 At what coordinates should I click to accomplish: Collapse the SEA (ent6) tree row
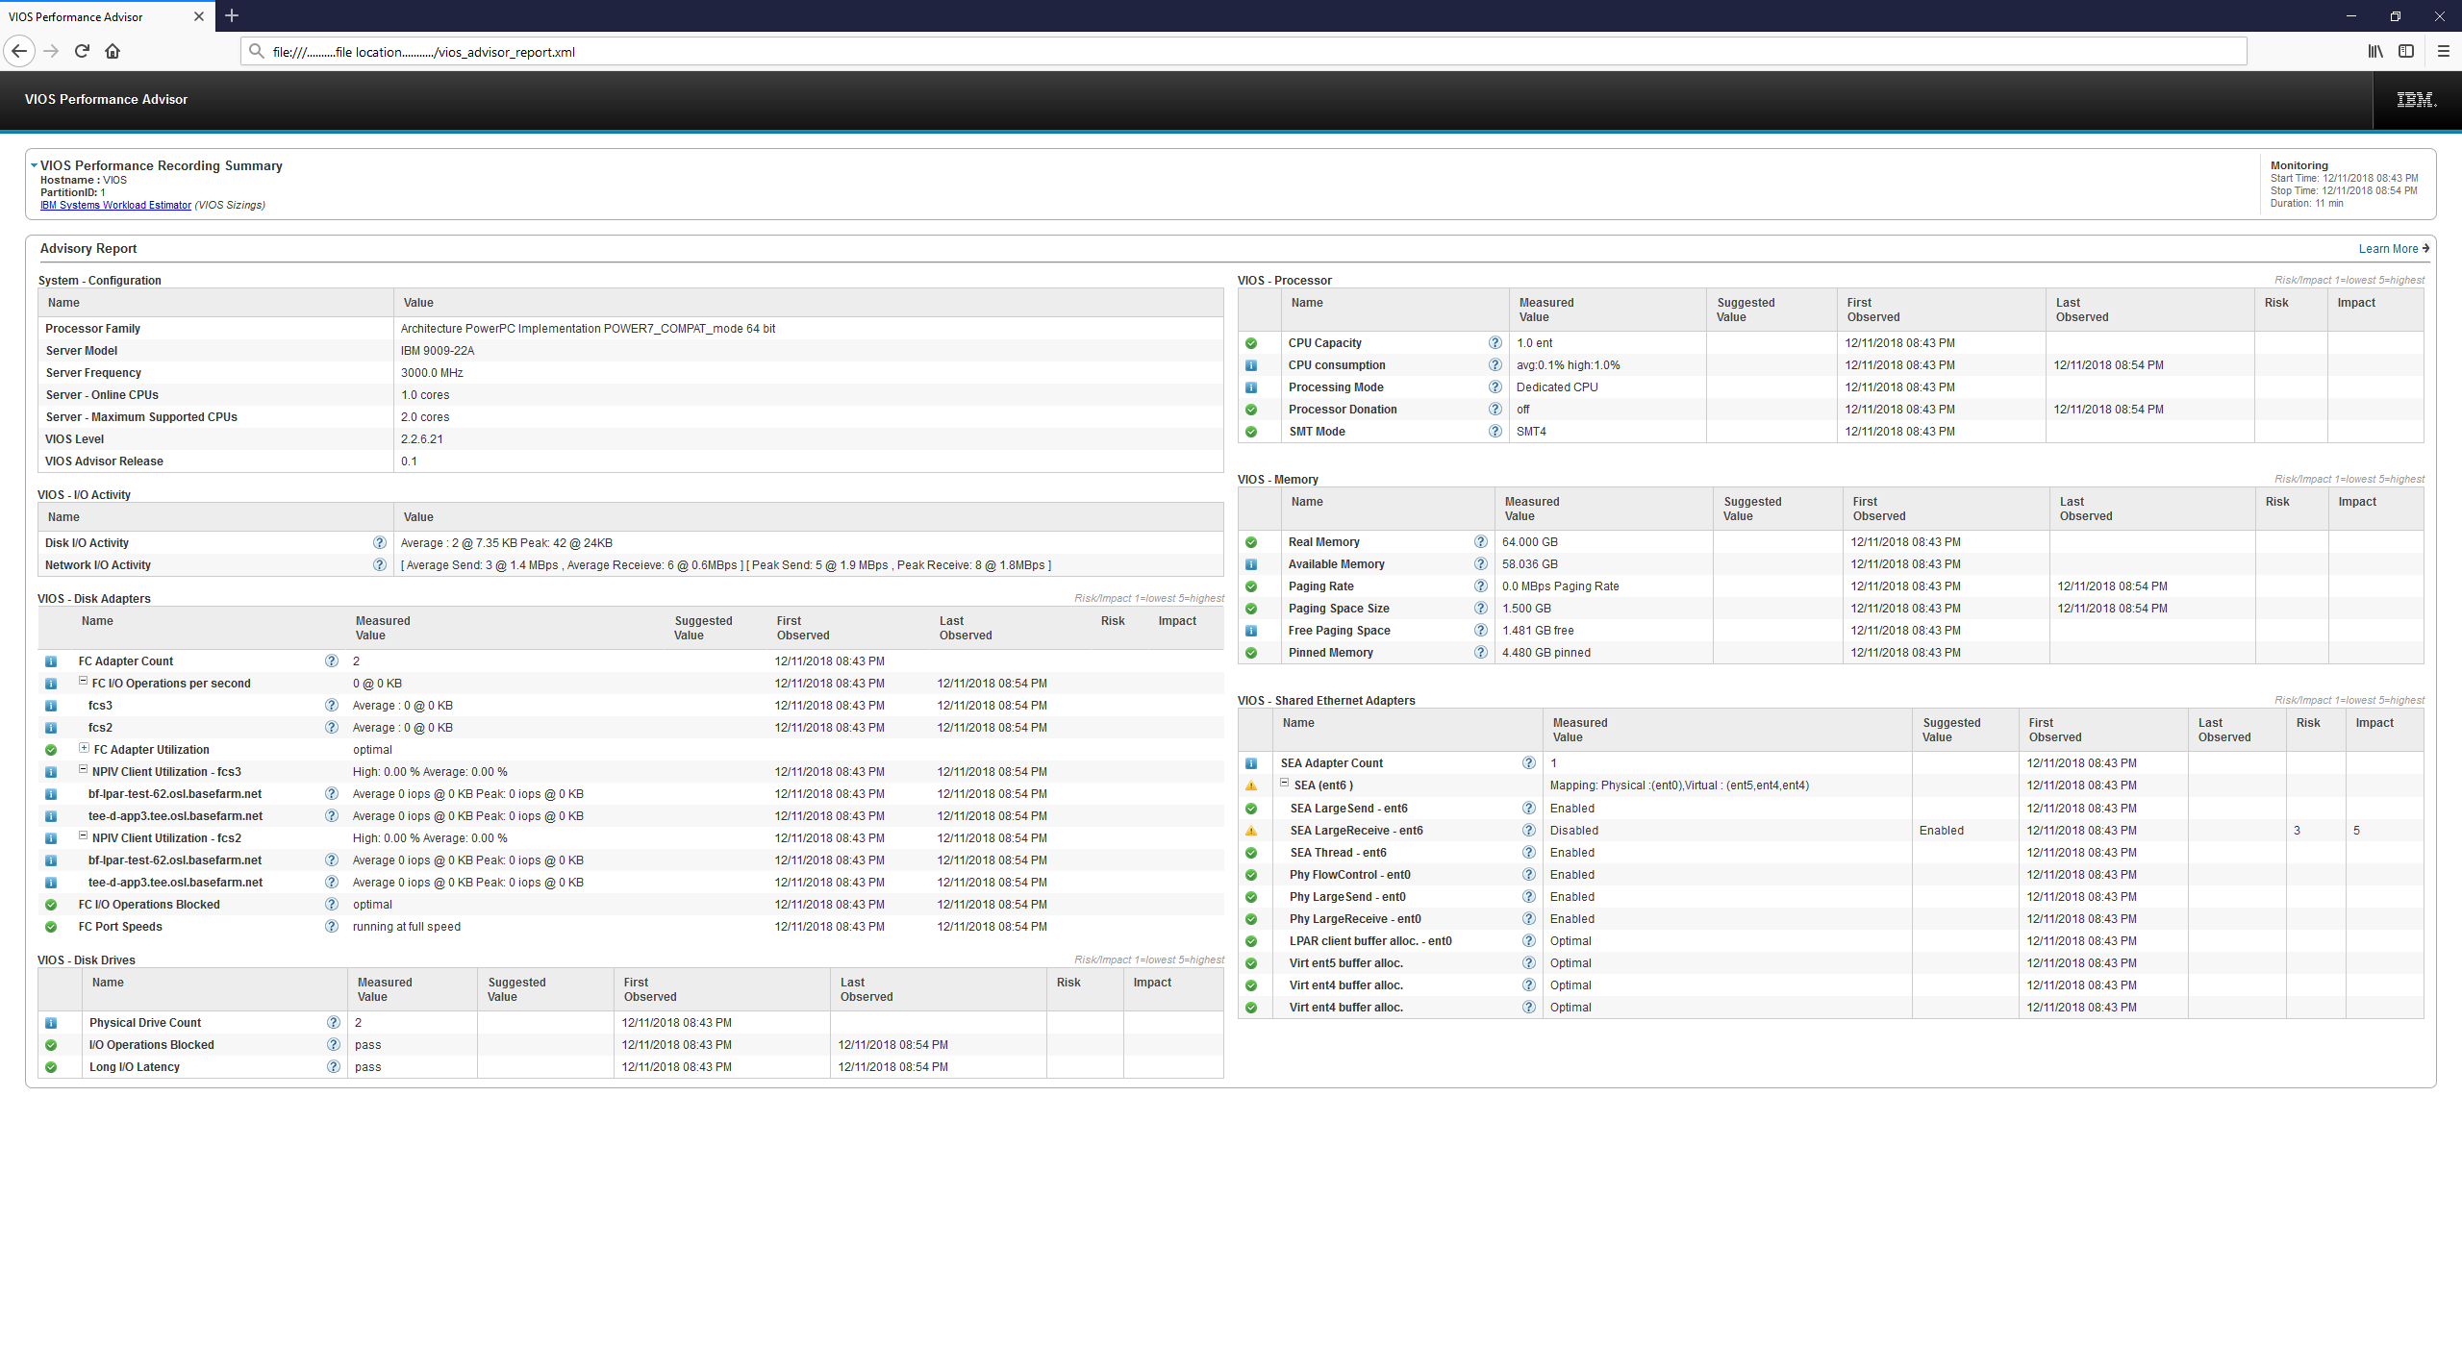[x=1284, y=783]
